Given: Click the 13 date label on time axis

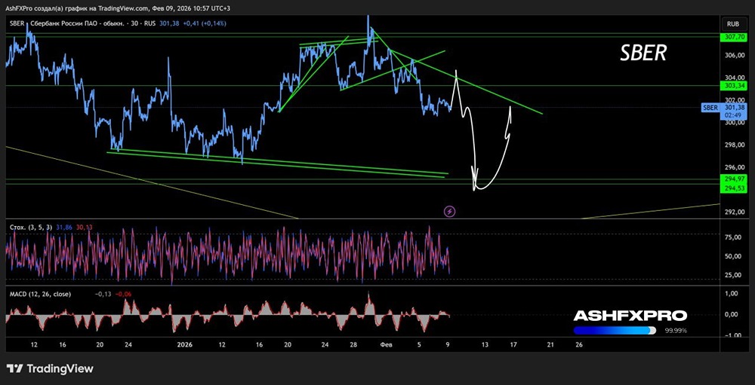Looking at the screenshot, I should tap(485, 344).
